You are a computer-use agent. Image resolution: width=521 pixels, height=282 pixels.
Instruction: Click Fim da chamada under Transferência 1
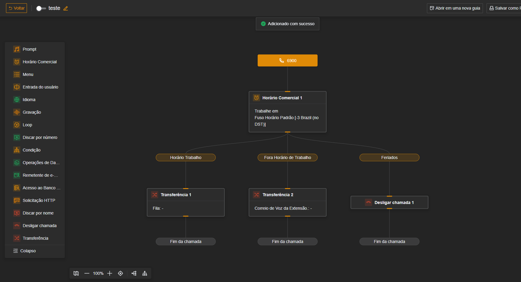(x=186, y=241)
